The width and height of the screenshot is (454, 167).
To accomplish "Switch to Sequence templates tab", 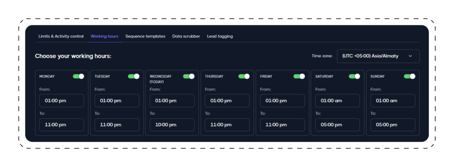I will [145, 36].
